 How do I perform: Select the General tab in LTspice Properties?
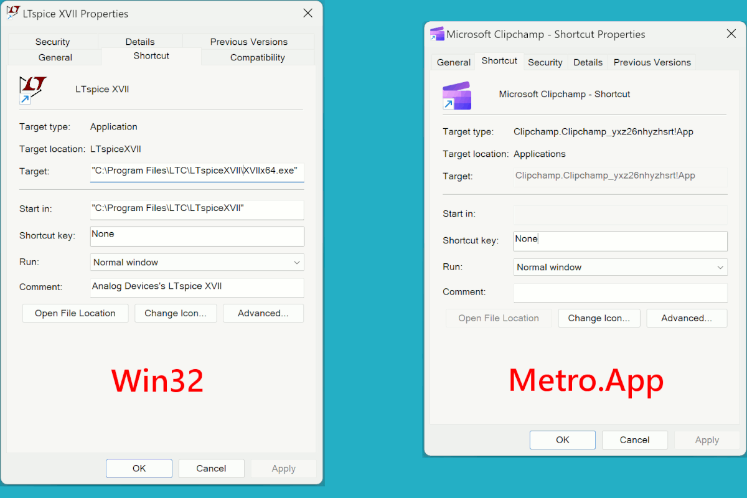pyautogui.click(x=55, y=57)
